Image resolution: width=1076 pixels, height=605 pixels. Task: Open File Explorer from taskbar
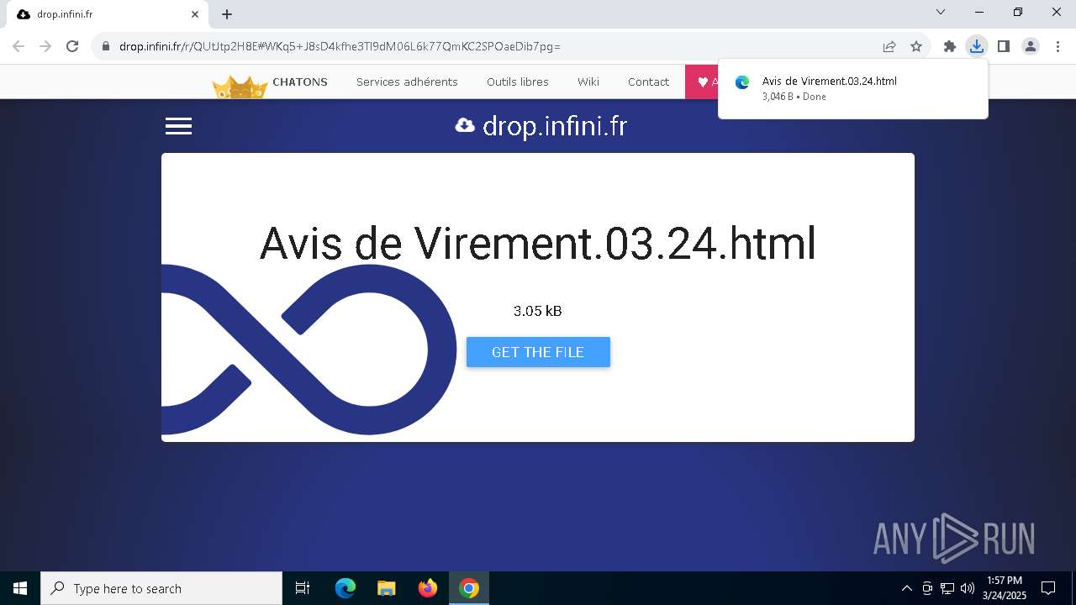tap(387, 588)
